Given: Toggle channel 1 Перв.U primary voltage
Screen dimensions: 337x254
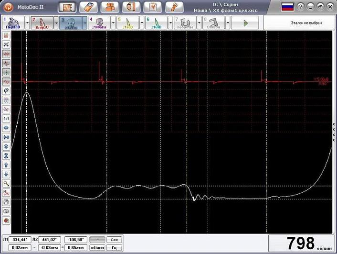Looking at the screenshot, I should coord(13,22).
